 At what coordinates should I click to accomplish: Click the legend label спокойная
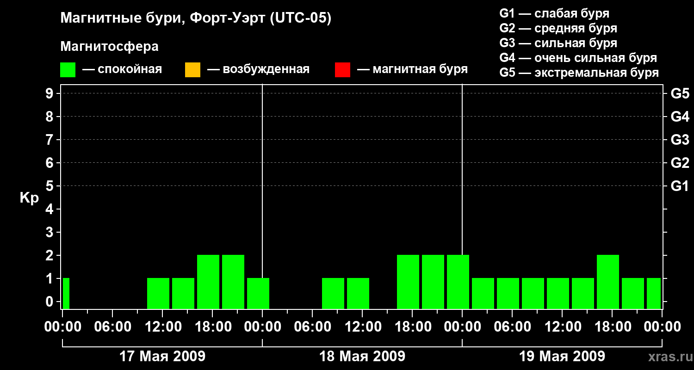(x=130, y=70)
